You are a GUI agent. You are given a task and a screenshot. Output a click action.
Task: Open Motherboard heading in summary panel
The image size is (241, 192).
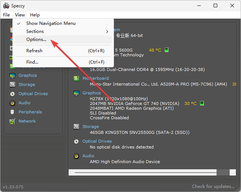[x=96, y=78]
